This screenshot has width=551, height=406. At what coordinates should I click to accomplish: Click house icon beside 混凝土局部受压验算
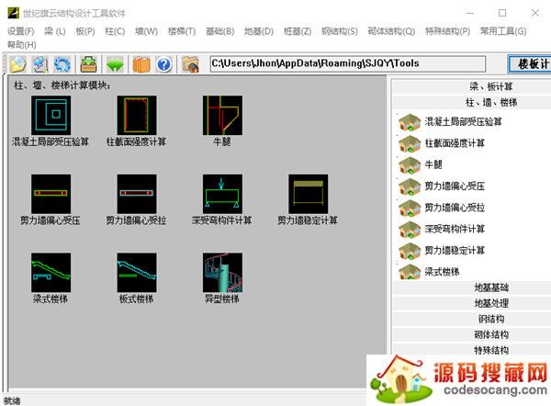(x=410, y=122)
